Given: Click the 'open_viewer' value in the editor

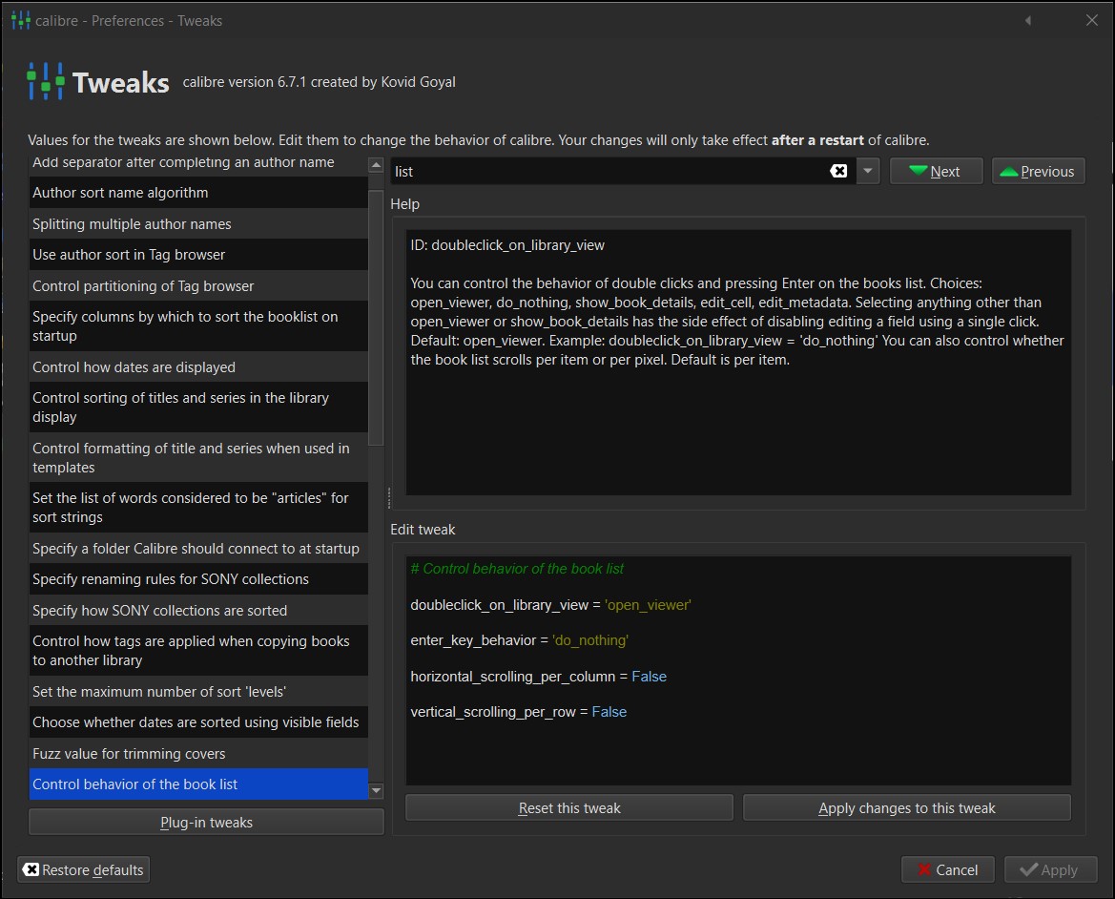Looking at the screenshot, I should pyautogui.click(x=648, y=604).
